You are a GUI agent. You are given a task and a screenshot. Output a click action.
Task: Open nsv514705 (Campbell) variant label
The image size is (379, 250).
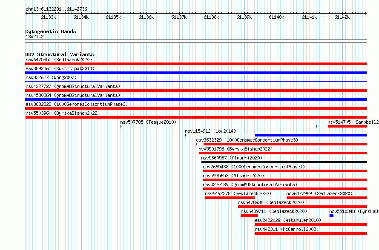click(x=353, y=122)
